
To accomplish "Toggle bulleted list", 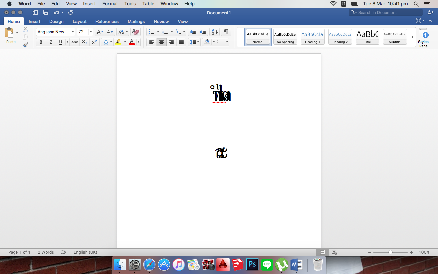I will pyautogui.click(x=151, y=32).
